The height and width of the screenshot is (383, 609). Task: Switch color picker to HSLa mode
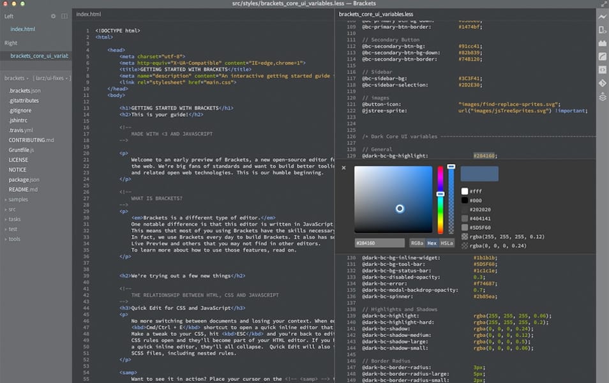click(x=447, y=243)
